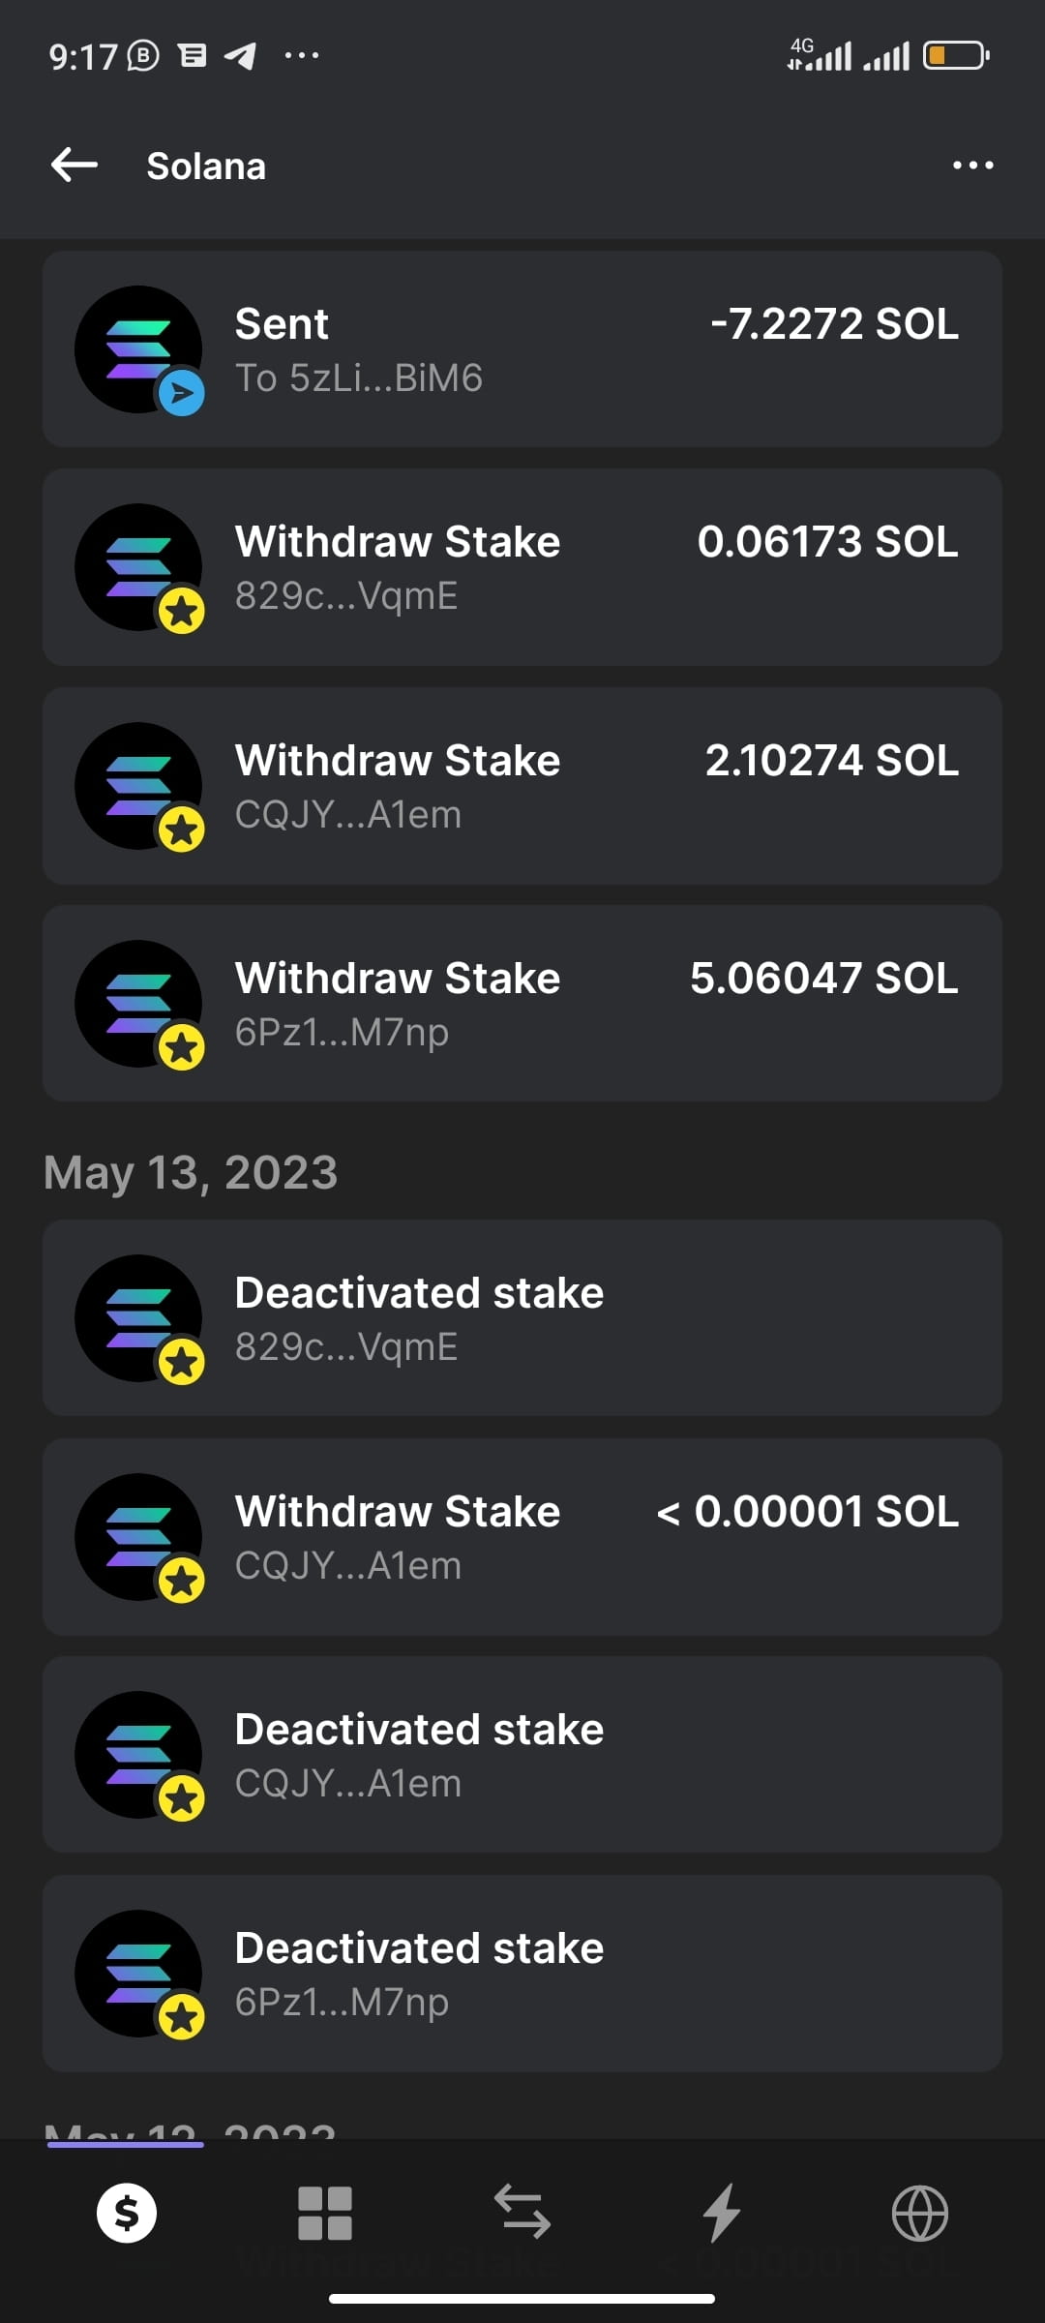The image size is (1045, 2323).
Task: View Deactivated stake CQJY...A1em details
Action: (x=522, y=1755)
